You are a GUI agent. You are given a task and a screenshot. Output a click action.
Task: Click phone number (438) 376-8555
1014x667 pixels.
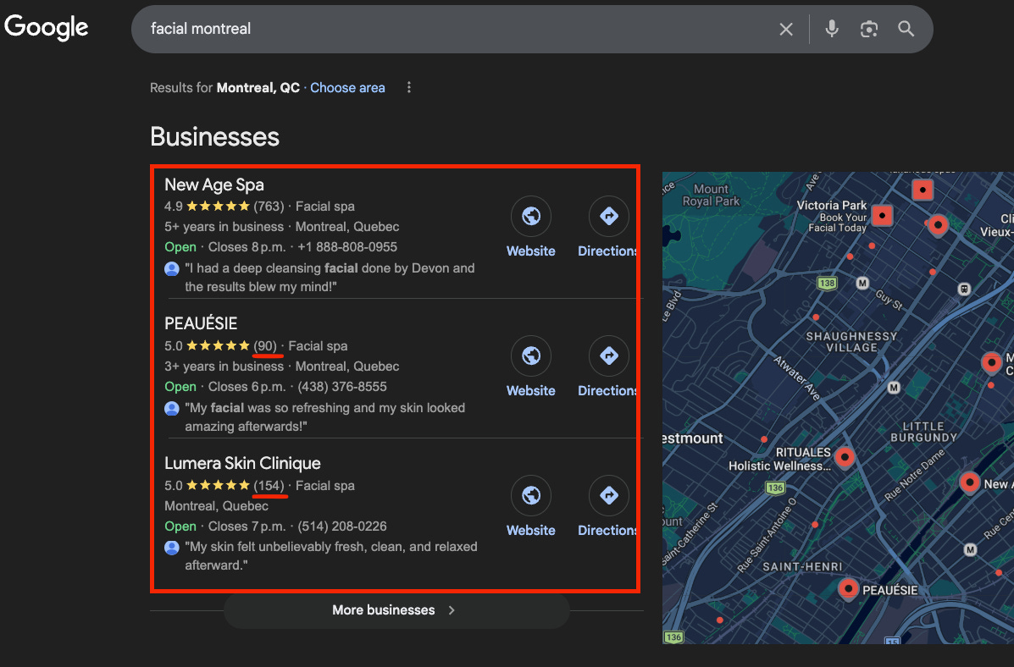pyautogui.click(x=342, y=387)
